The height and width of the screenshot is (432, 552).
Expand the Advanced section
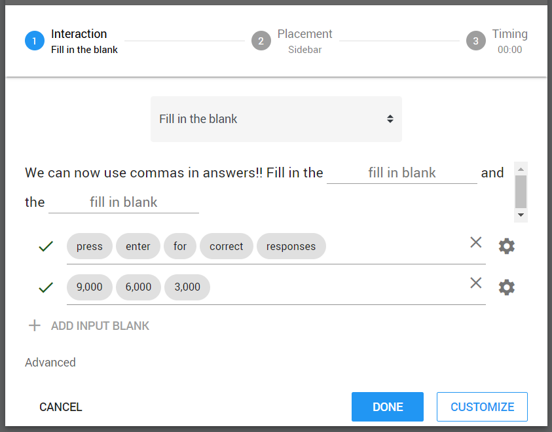(x=50, y=363)
